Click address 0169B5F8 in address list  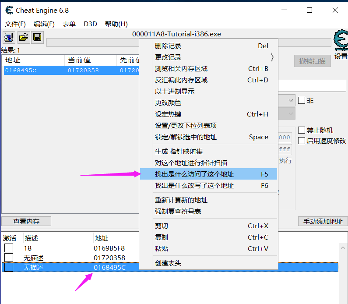pyautogui.click(x=109, y=248)
